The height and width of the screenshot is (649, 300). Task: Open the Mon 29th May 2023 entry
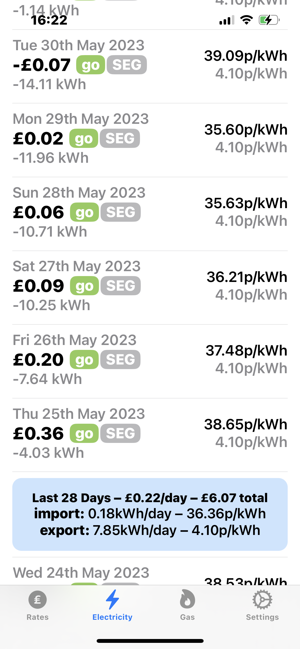point(81,119)
